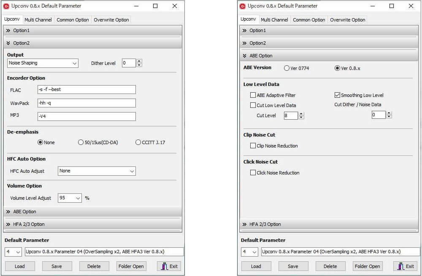
Task: Collapse Option2 section in left window
Action: pyautogui.click(x=92, y=43)
